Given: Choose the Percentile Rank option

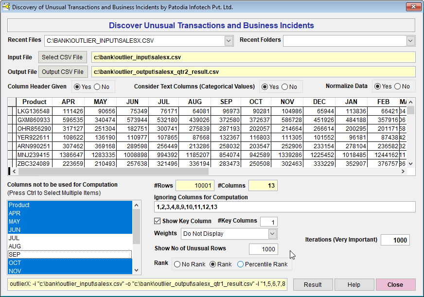Looking at the screenshot, I should pyautogui.click(x=241, y=264).
